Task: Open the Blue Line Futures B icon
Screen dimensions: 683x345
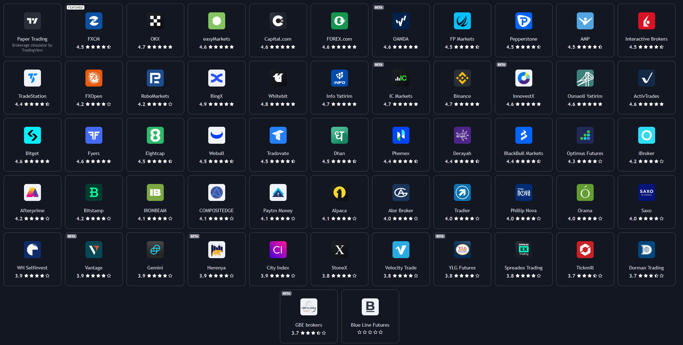Action: (370, 307)
